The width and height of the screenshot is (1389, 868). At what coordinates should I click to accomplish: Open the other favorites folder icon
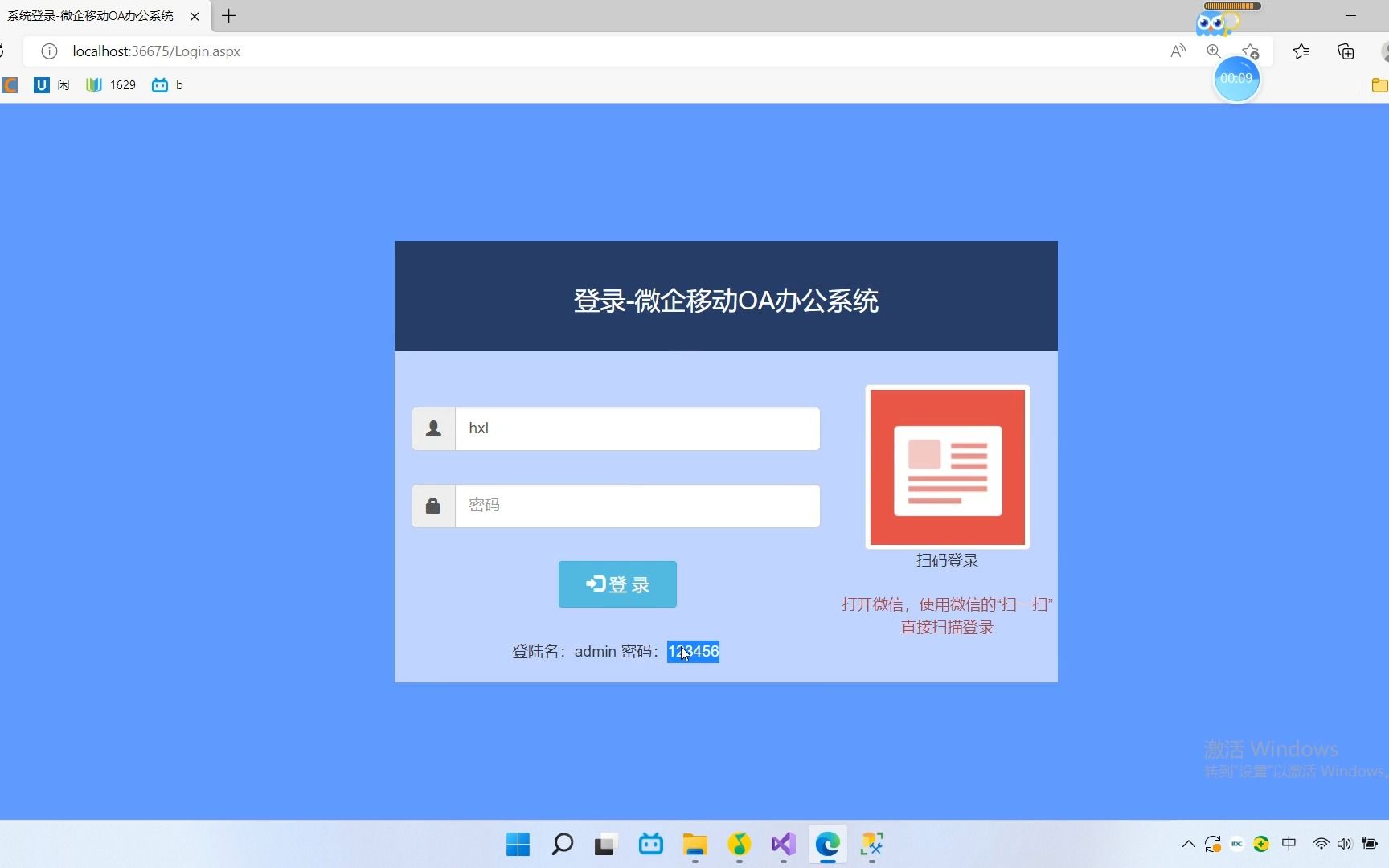point(1379,85)
